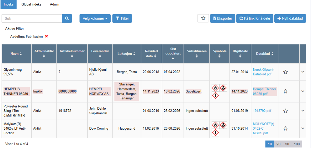Screen dimensions: 311x148
Task: Open the 1918792.pdf datablad link
Action: 262,111
